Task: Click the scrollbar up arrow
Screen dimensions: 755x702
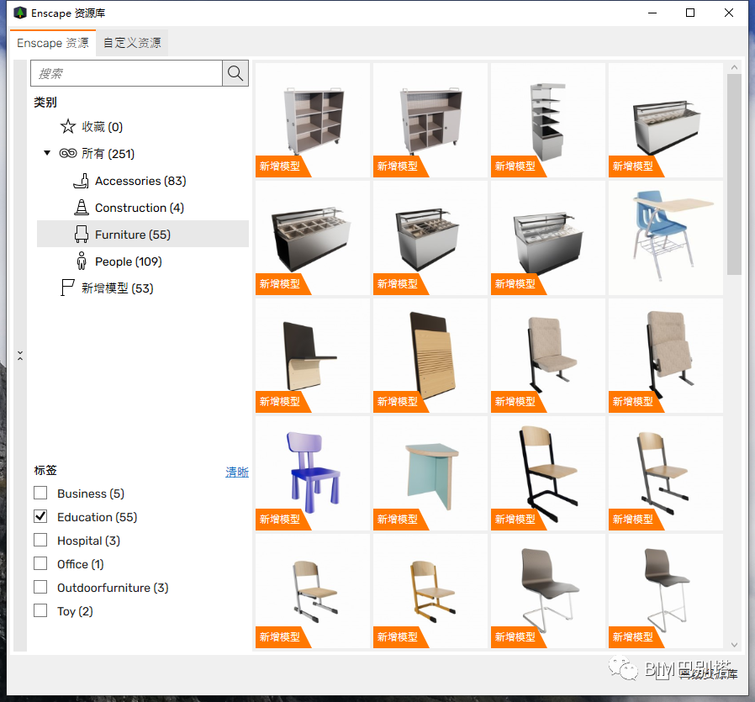Action: 734,67
